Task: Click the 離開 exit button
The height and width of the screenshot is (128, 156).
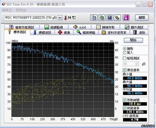Action: [142, 18]
